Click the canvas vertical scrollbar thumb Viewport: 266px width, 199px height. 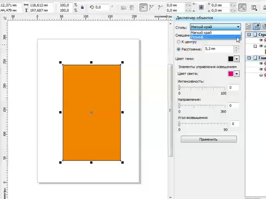coord(170,110)
